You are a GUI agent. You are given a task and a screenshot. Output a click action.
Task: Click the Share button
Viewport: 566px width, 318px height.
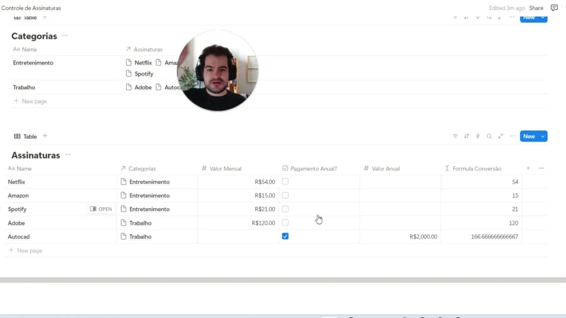pos(536,8)
